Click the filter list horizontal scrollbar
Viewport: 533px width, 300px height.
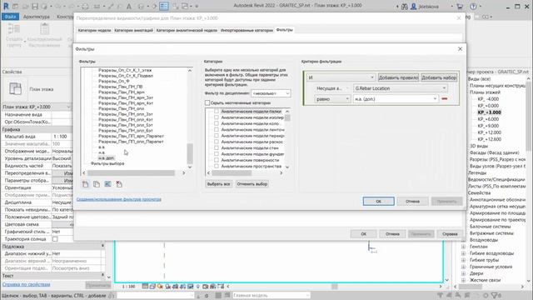pos(132,173)
